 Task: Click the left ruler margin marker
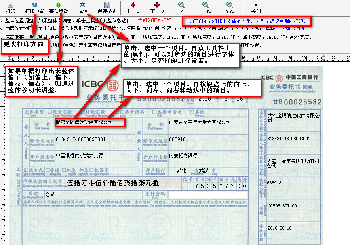[9, 58]
